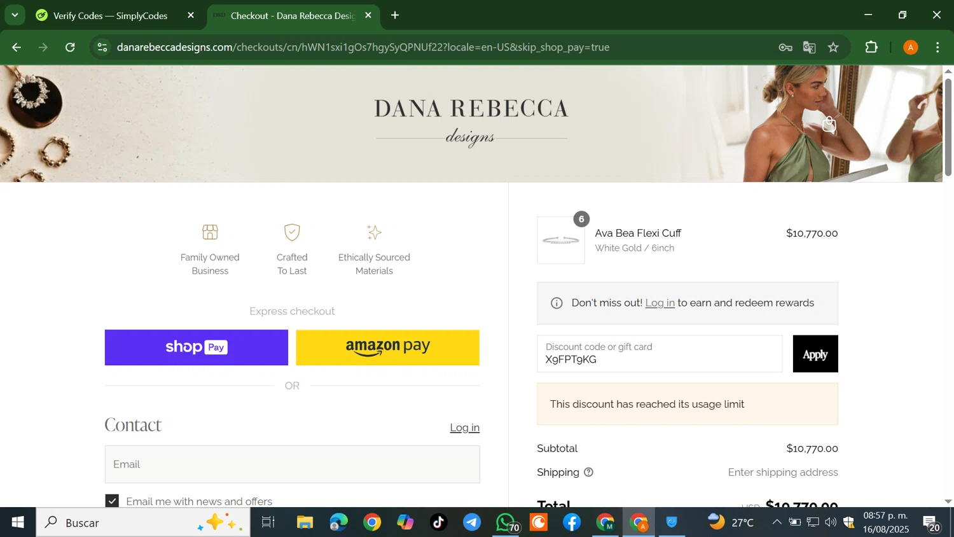Viewport: 954px width, 537px height.
Task: Close the Checkout Dana Rebecca tab
Action: (x=368, y=15)
